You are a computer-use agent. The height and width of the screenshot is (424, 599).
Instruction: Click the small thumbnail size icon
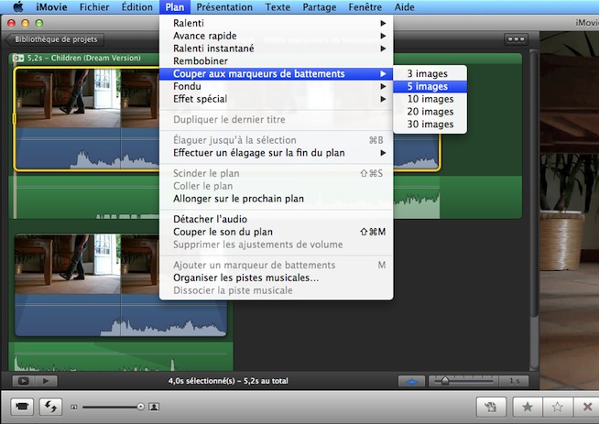[74, 408]
